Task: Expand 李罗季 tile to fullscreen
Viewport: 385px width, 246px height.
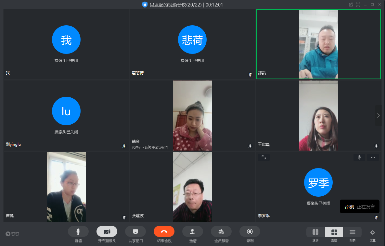Action: pos(263,157)
